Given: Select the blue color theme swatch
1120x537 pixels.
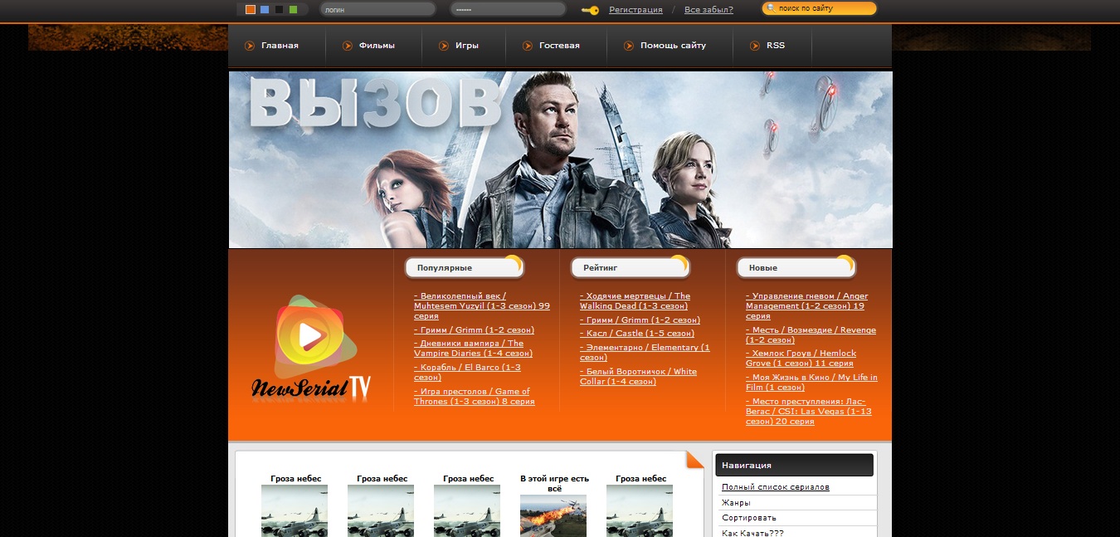Looking at the screenshot, I should (265, 10).
